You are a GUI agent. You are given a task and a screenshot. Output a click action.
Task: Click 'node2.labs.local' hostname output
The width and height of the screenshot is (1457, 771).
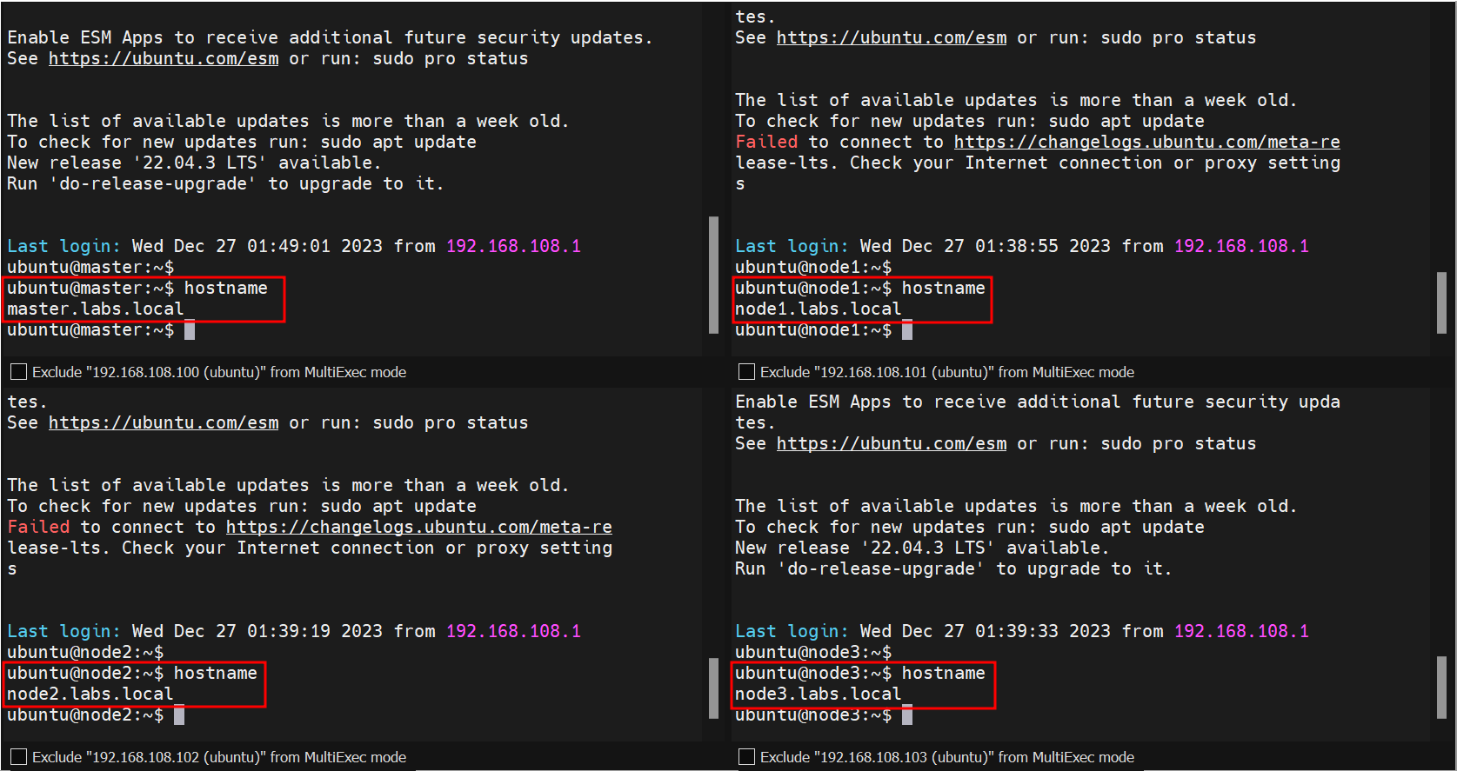pyautogui.click(x=90, y=695)
